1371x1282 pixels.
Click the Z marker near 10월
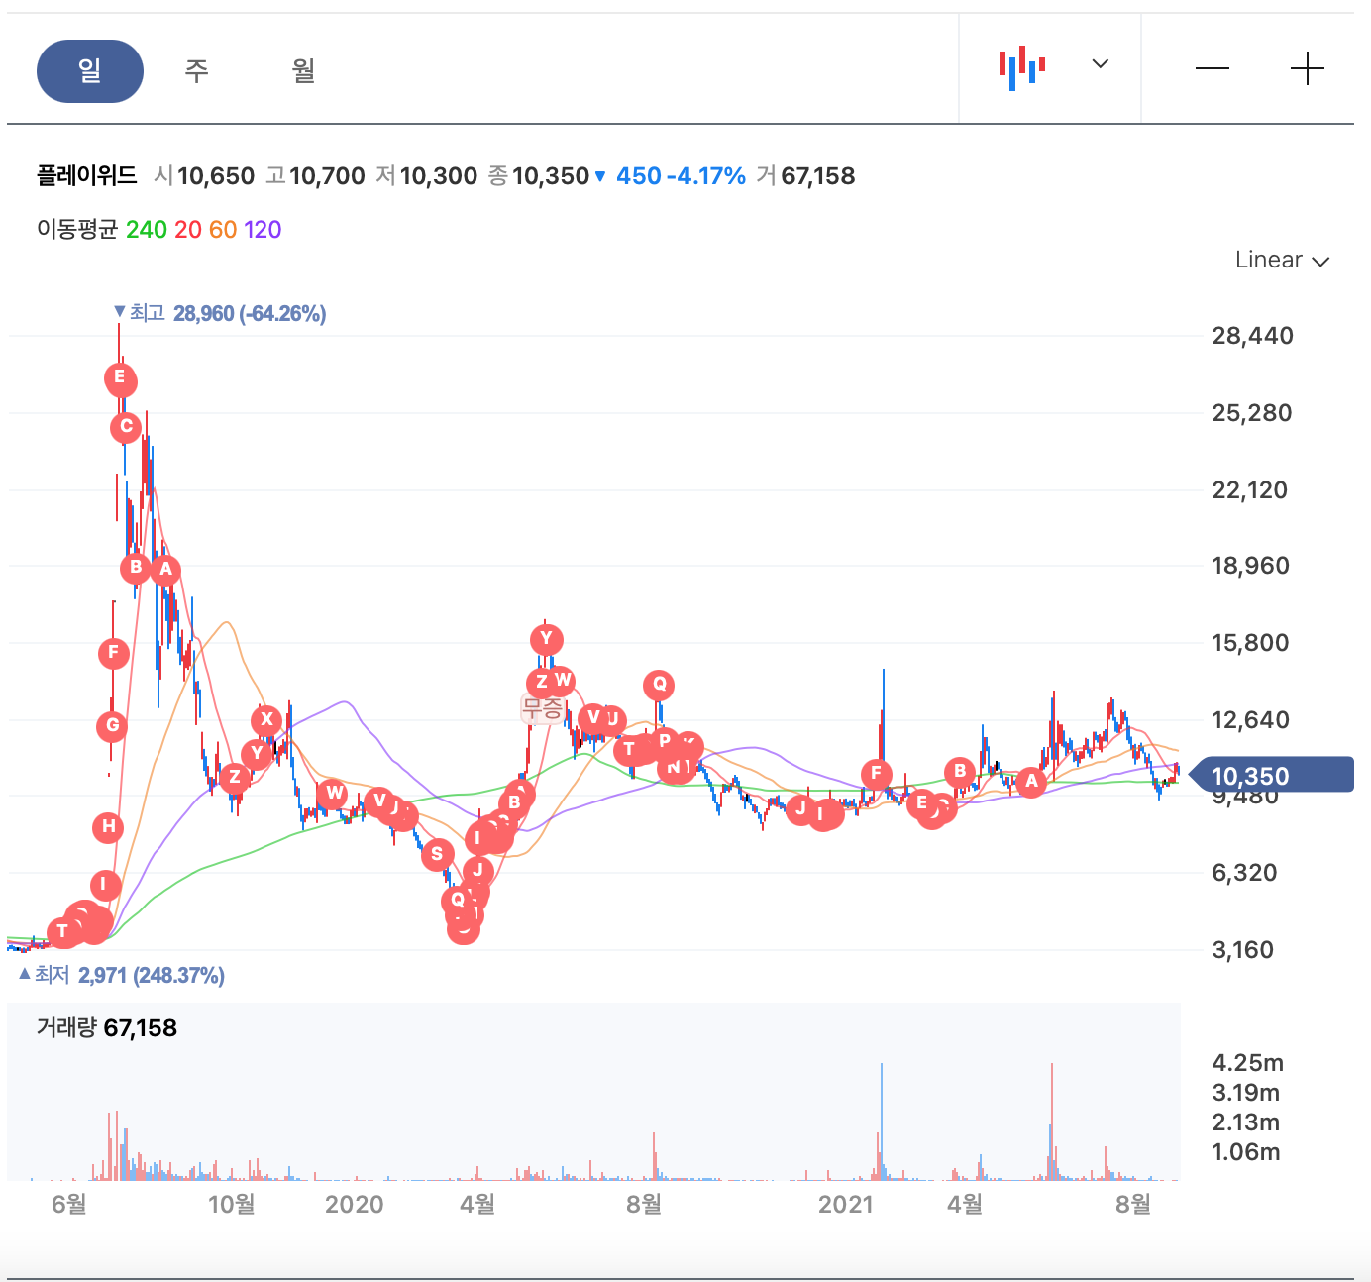click(x=235, y=777)
